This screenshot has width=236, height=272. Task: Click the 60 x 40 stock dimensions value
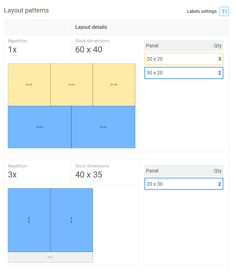tap(89, 50)
